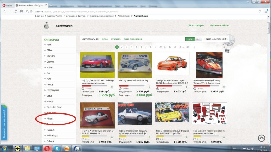271x152 pixels.
Task: Switch currency toggle to йен
Action: click(198, 39)
